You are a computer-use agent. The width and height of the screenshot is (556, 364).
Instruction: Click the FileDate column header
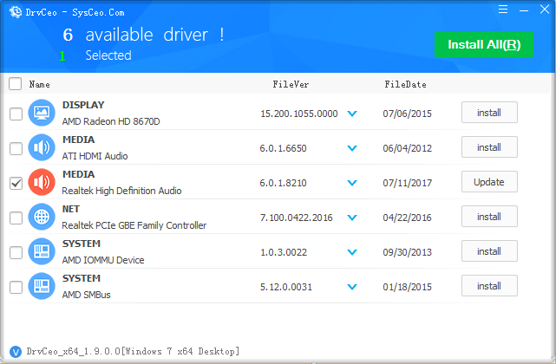(406, 84)
